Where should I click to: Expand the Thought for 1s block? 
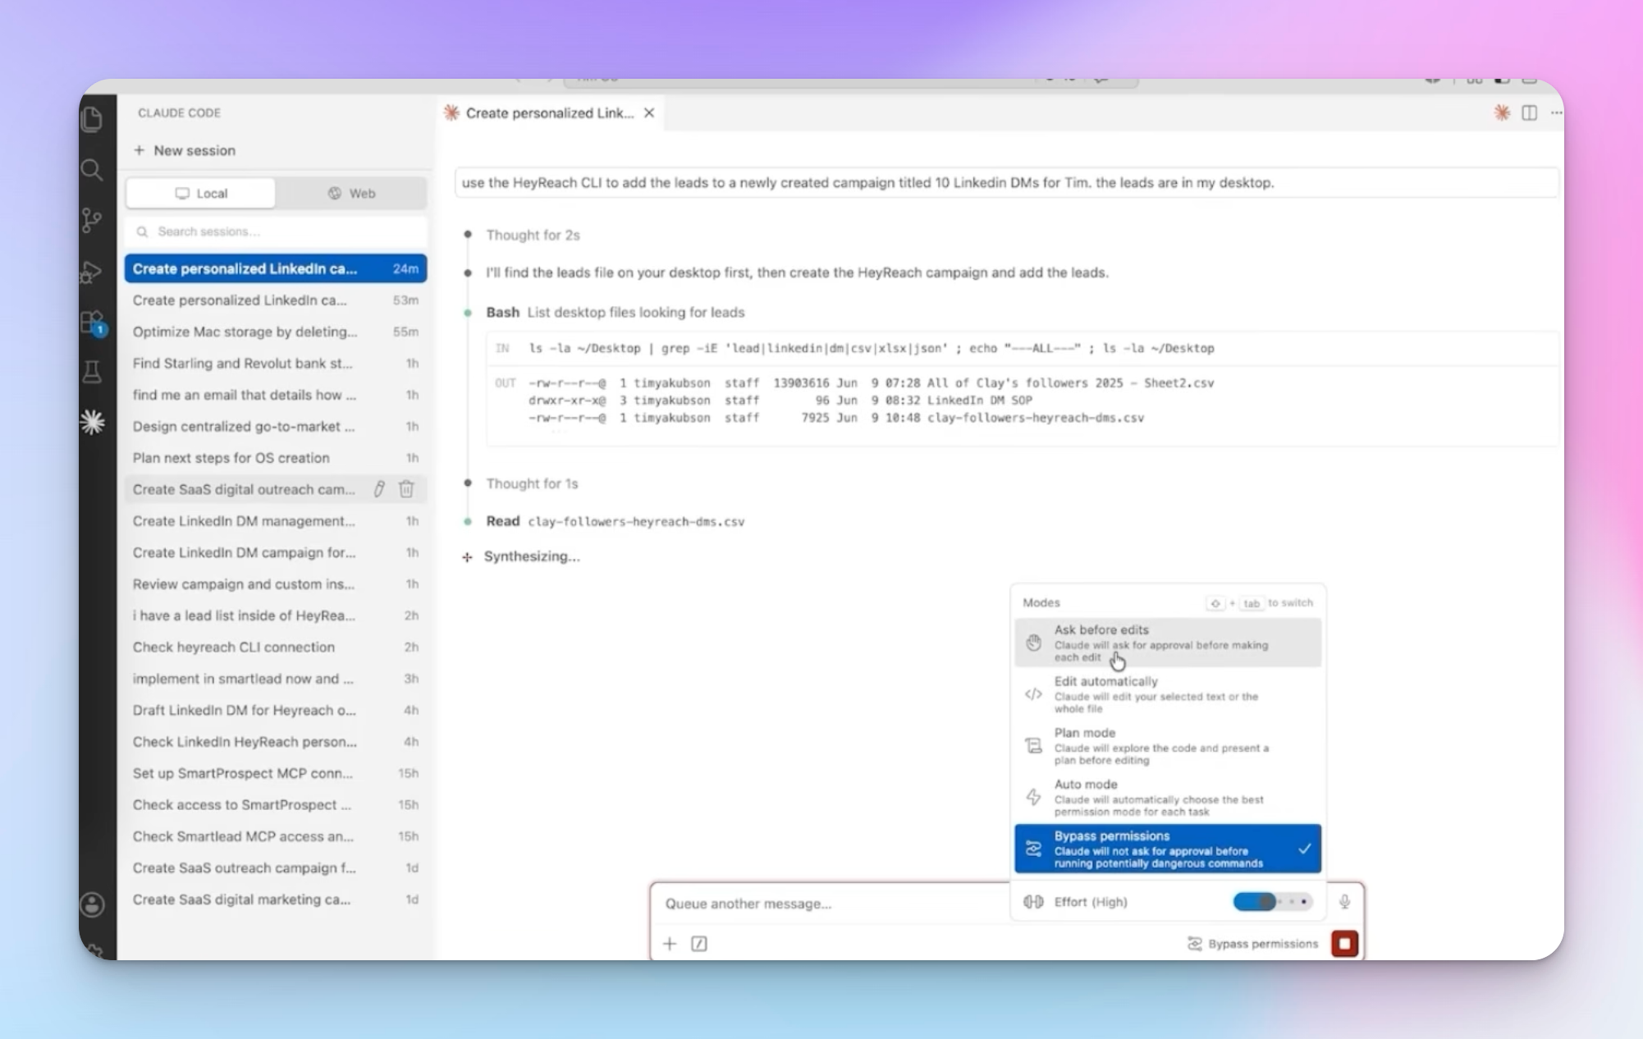(532, 483)
